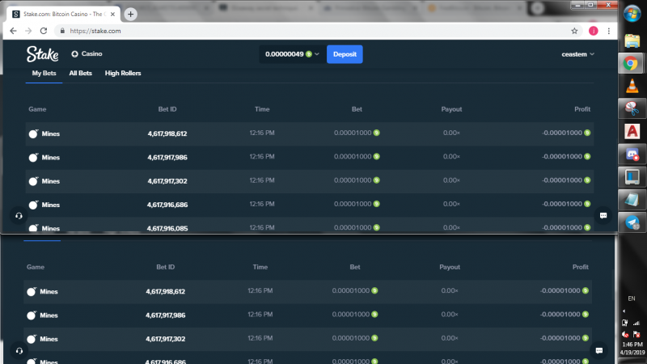Viewport: 647px width, 364px height.
Task: Click Mines bomb icon for bet 4,617,917,986 lower table
Action: coord(32,315)
